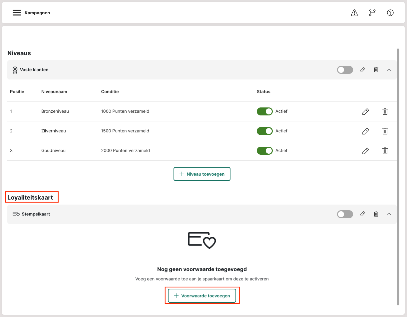This screenshot has height=317, width=407.
Task: Delete the Zilverniveau row
Action: click(385, 131)
